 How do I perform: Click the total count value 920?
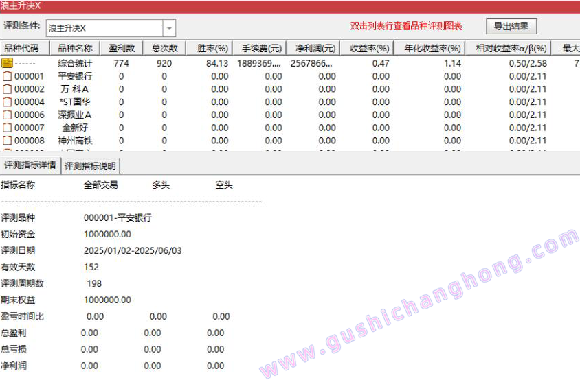[164, 64]
